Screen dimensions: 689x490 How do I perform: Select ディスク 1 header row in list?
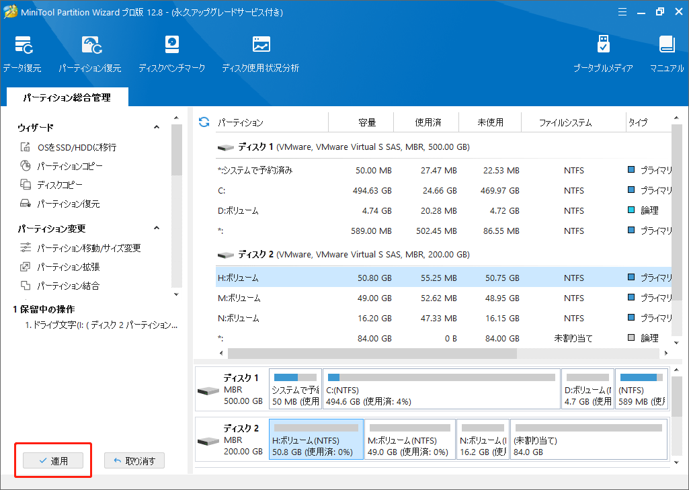[x=444, y=147]
